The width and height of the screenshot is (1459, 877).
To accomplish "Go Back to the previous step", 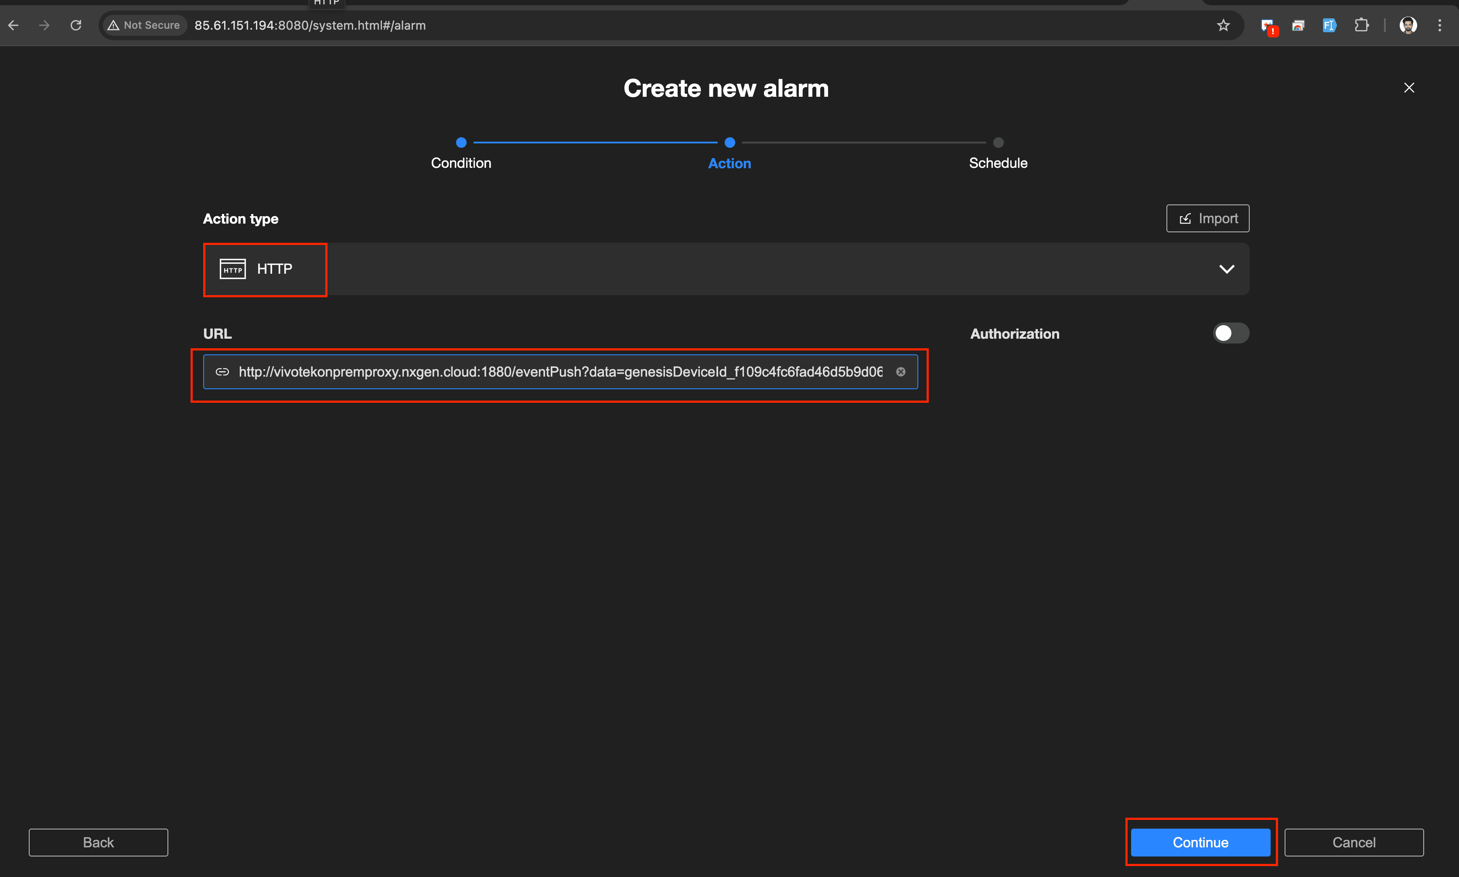I will point(98,842).
